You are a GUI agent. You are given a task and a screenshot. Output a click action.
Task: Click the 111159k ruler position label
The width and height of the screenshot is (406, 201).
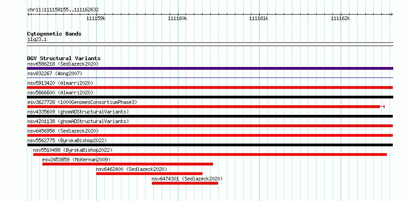click(x=96, y=19)
